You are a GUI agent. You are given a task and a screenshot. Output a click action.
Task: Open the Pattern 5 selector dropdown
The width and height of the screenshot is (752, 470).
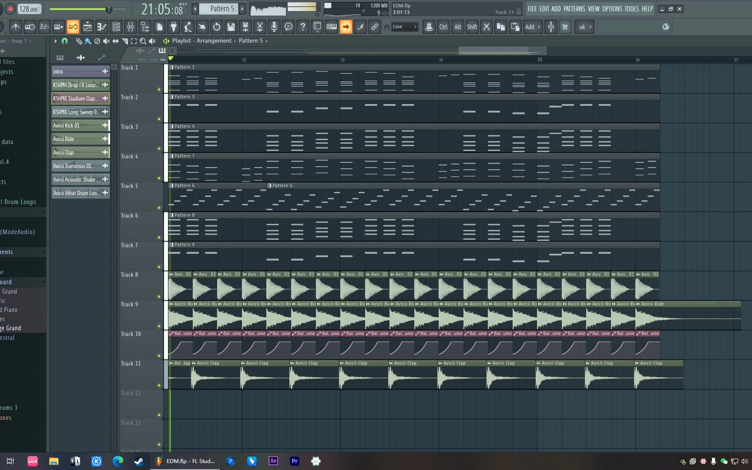pyautogui.click(x=219, y=9)
